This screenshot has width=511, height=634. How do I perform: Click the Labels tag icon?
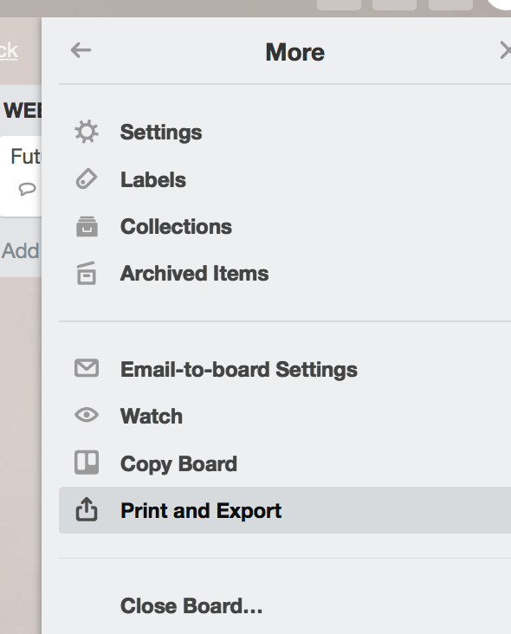87,178
